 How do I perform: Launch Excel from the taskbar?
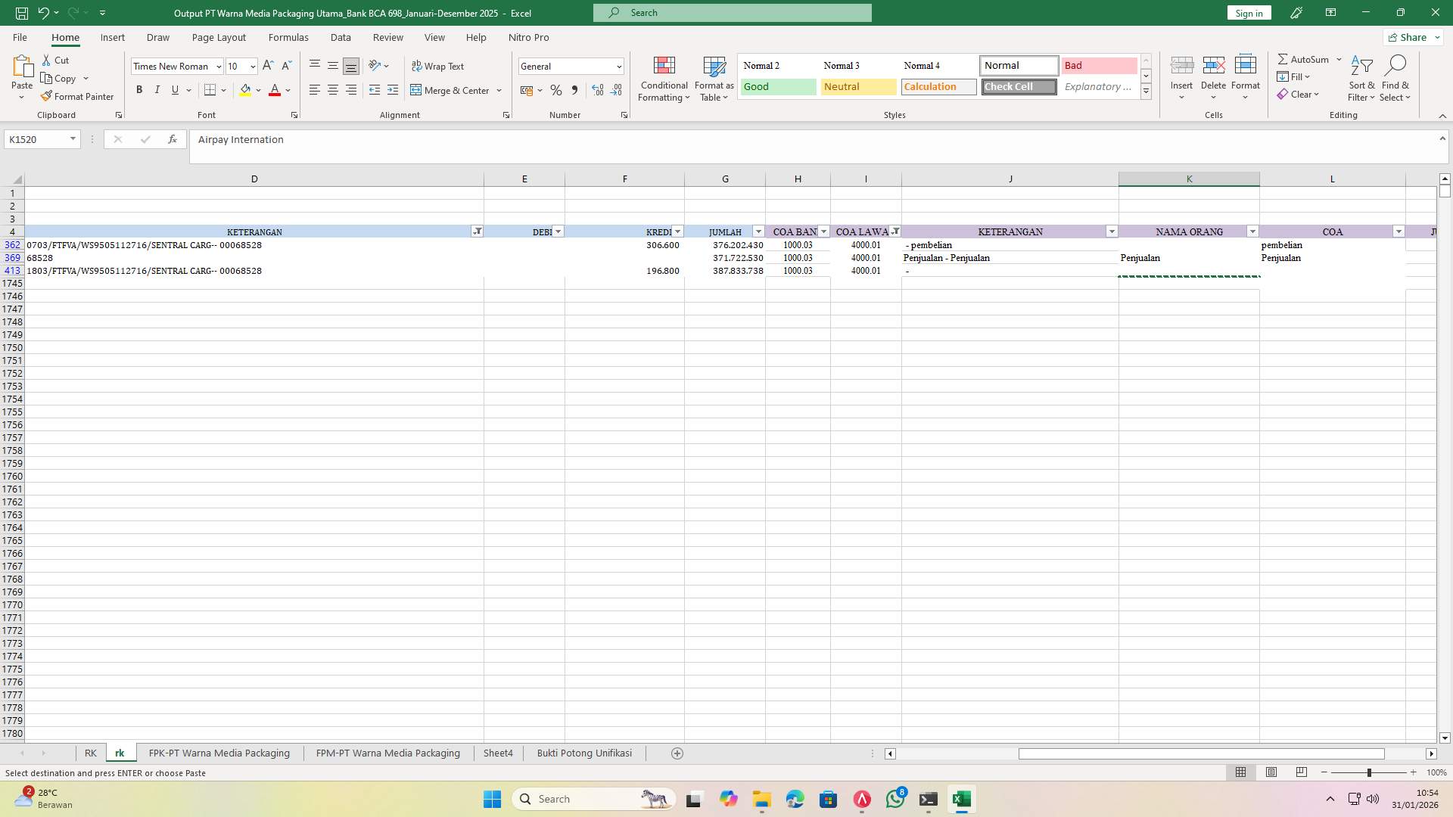tap(962, 798)
